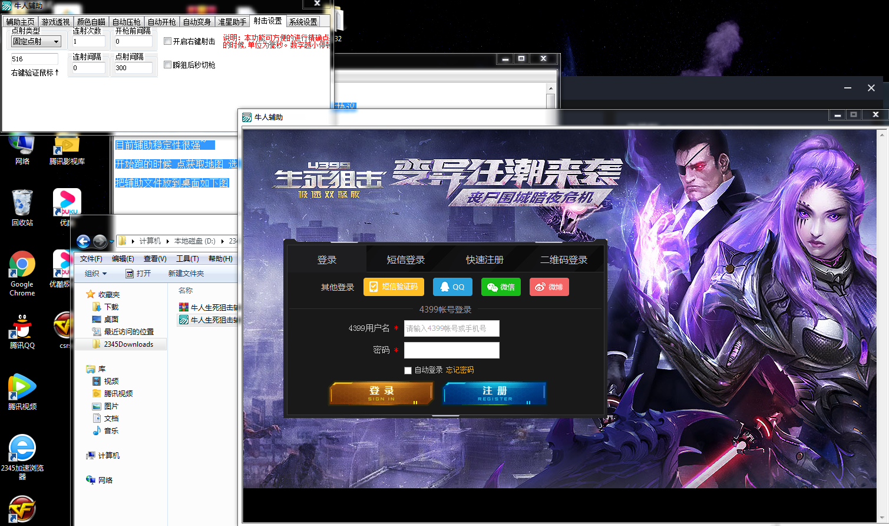Open the 工具(T) menu
Screen dimensions: 889x526
(187, 259)
